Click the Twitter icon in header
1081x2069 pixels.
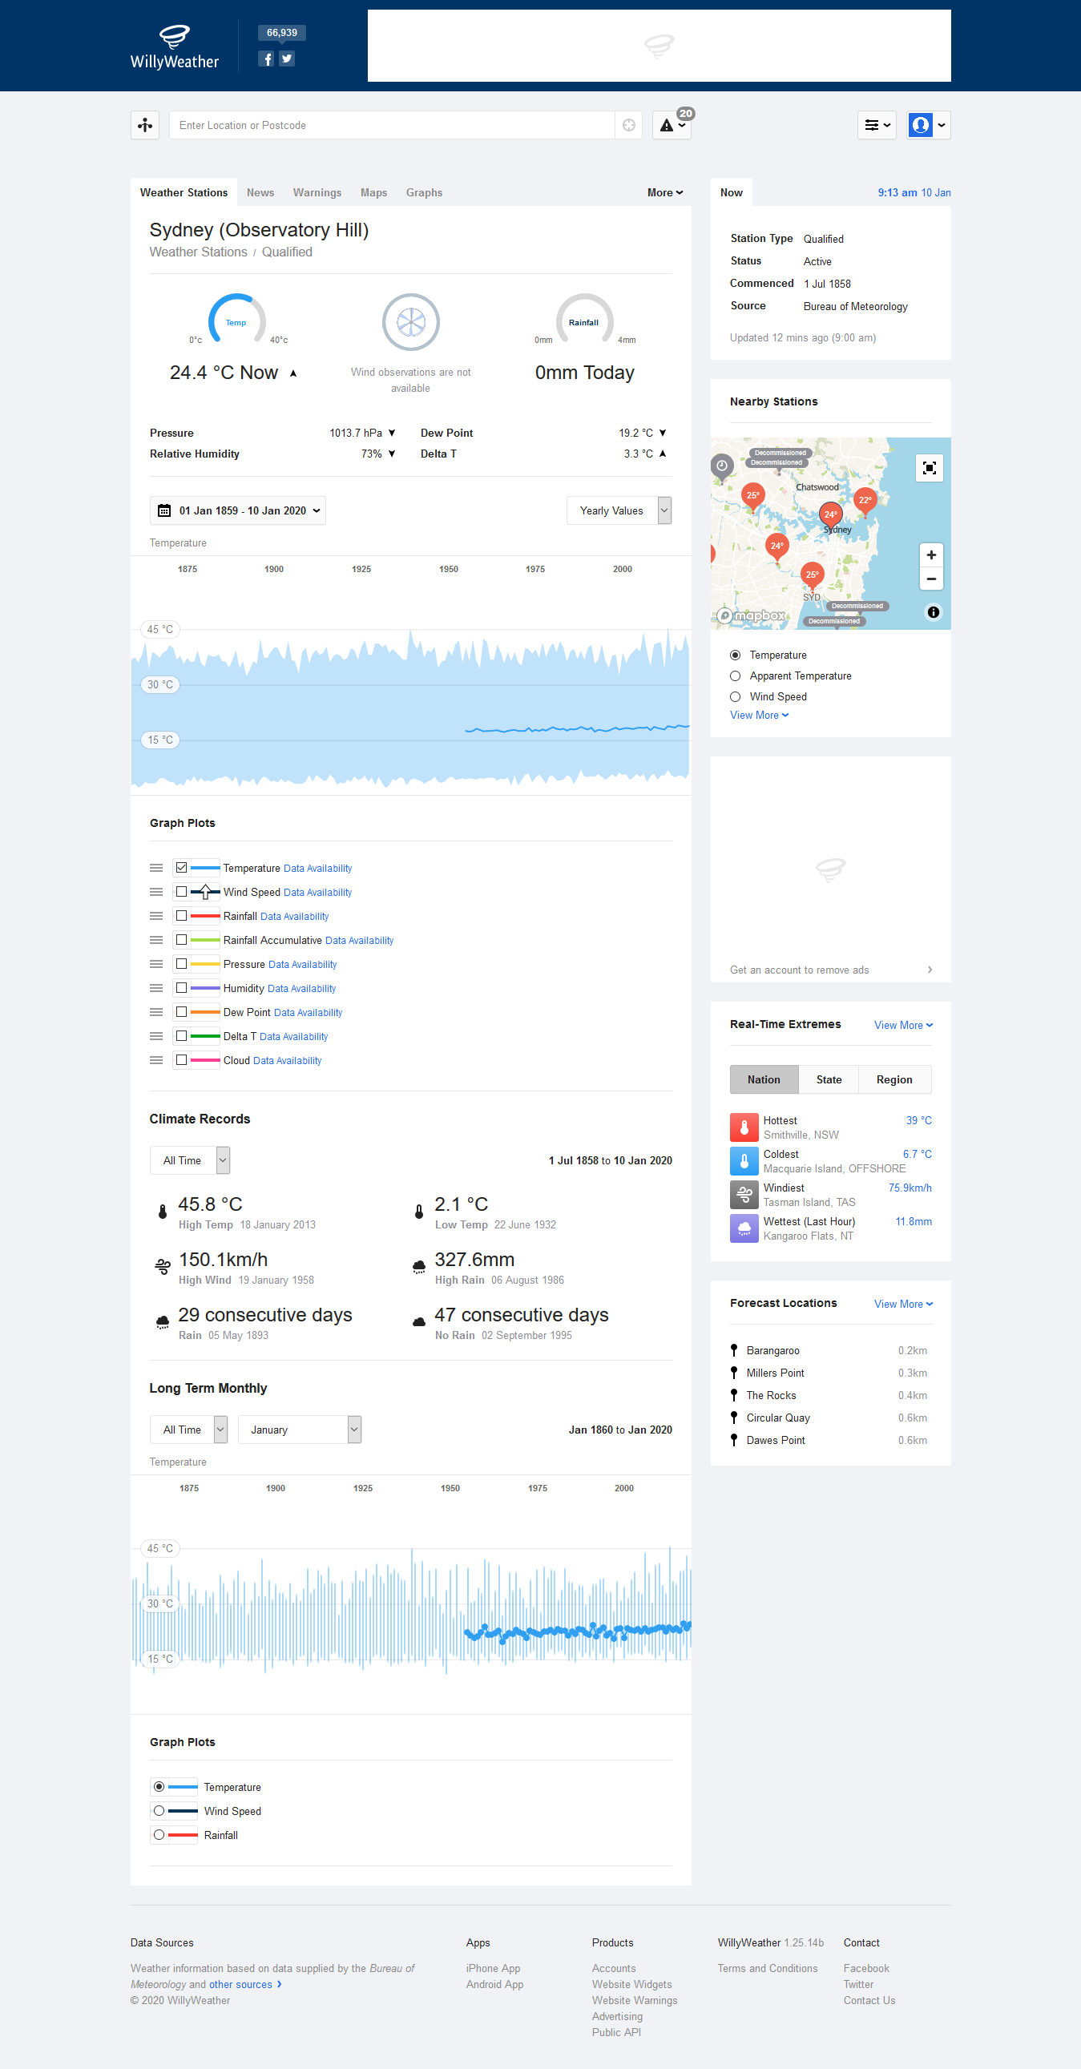point(287,58)
